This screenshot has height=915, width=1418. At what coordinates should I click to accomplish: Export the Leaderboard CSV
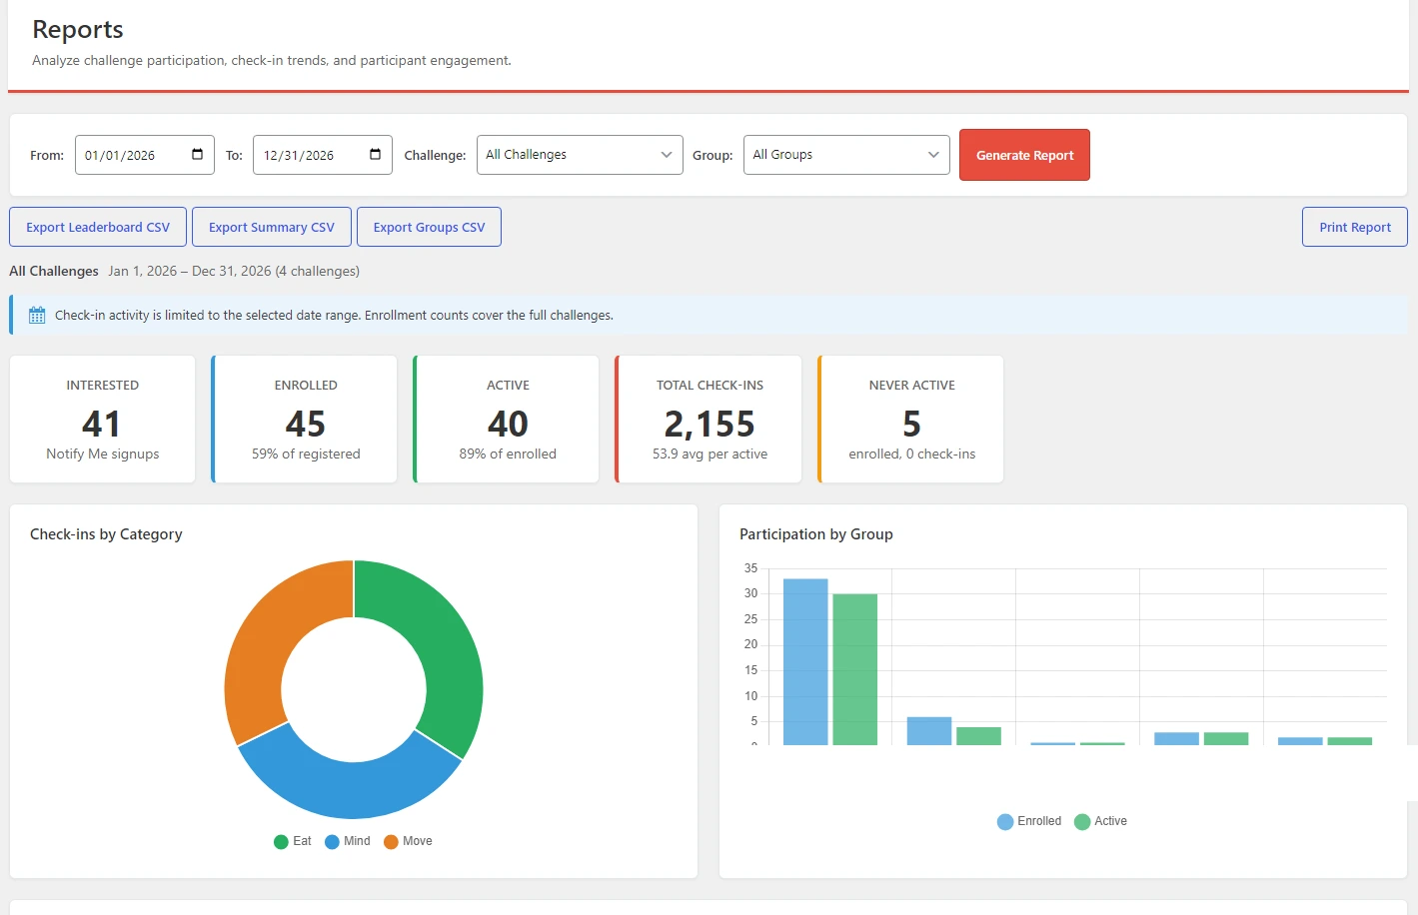[x=98, y=227]
